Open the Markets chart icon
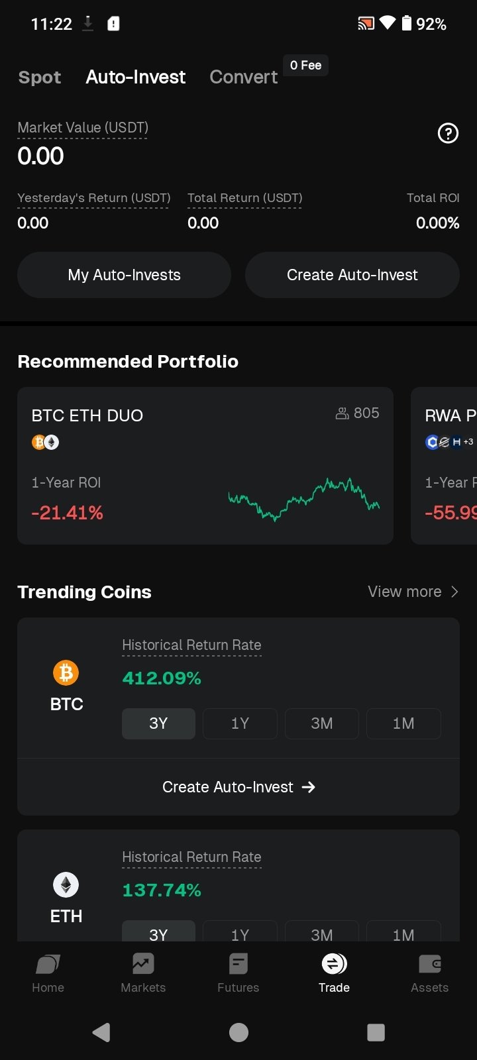 click(143, 964)
